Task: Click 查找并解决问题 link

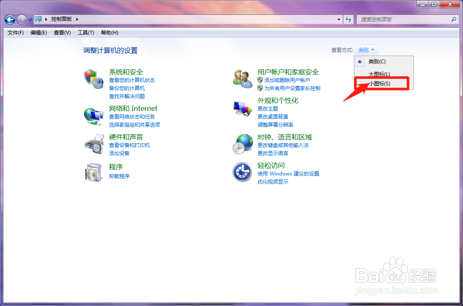Action: pyautogui.click(x=127, y=96)
